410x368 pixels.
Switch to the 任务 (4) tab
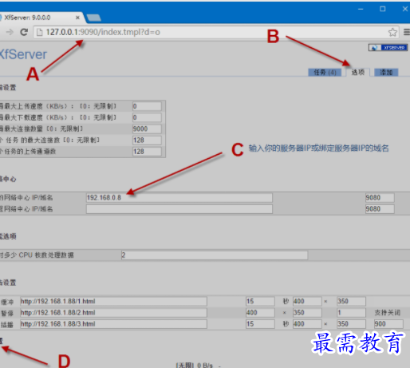[x=325, y=73]
